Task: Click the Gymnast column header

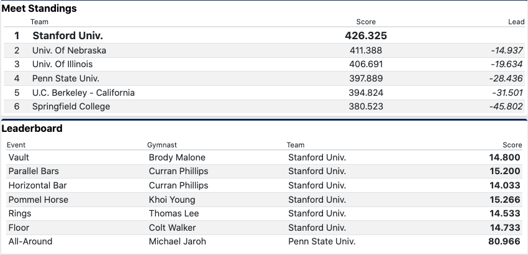Action: (x=162, y=145)
